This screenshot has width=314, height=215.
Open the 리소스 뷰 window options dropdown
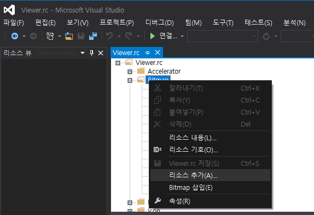click(x=83, y=53)
